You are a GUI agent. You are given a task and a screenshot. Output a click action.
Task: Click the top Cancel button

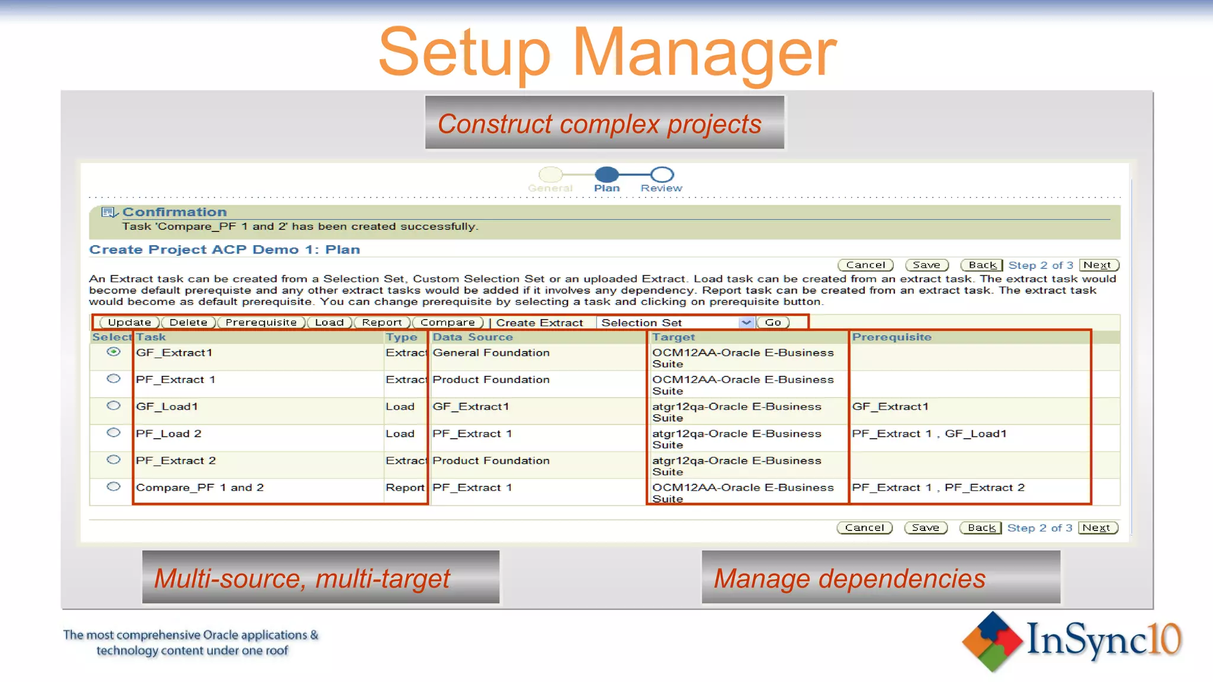point(865,265)
